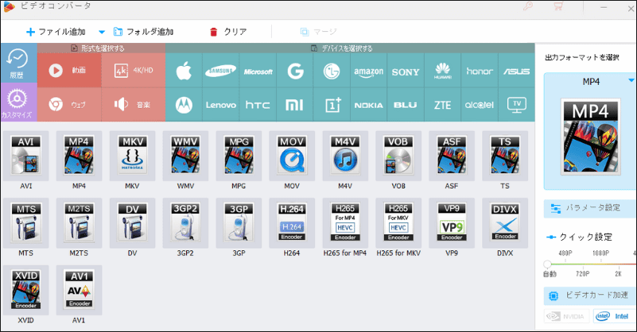Select the MOV QuickTime format
This screenshot has height=332, width=637.
pyautogui.click(x=292, y=156)
